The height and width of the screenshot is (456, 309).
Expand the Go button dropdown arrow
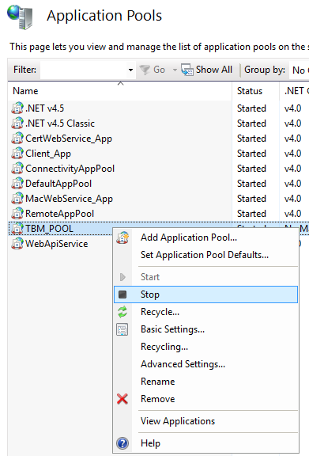pos(175,70)
